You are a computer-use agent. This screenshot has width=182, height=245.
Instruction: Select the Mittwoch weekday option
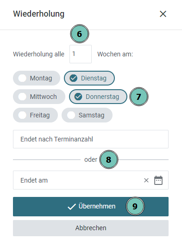[39, 97]
